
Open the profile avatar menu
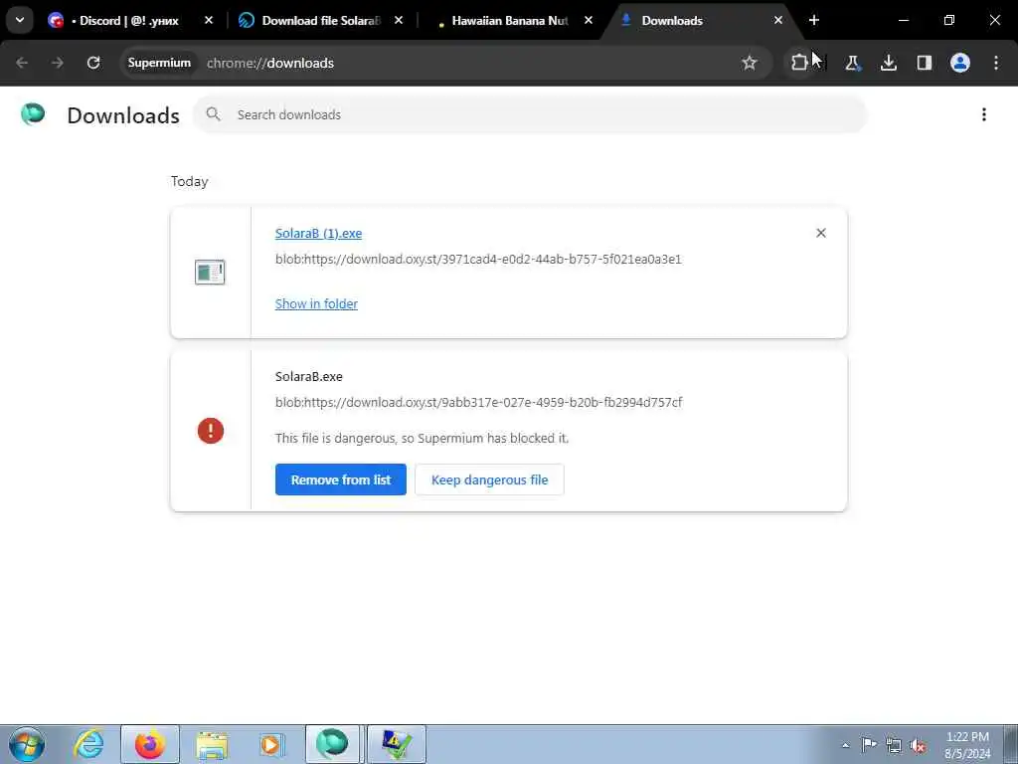click(x=960, y=63)
